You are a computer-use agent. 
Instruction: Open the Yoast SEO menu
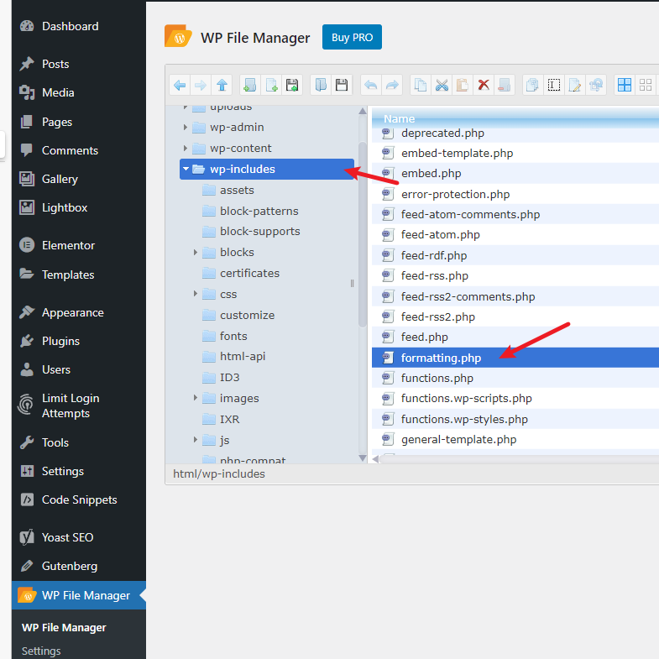79,537
